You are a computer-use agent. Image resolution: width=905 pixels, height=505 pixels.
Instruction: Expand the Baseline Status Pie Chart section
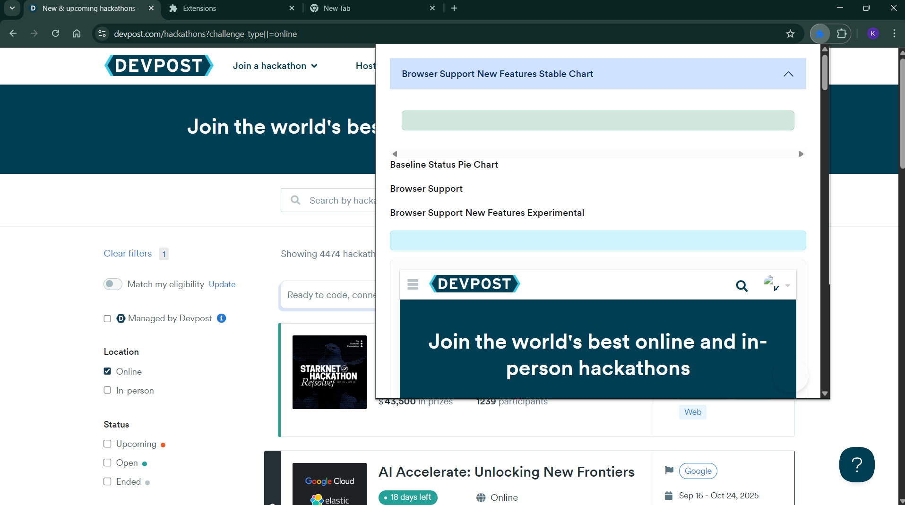pos(444,164)
